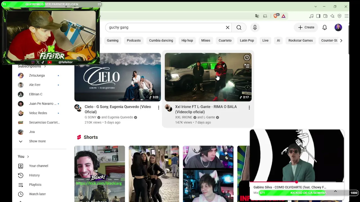Open the Subscriptions section header
The width and height of the screenshot is (360, 202).
tap(32, 66)
